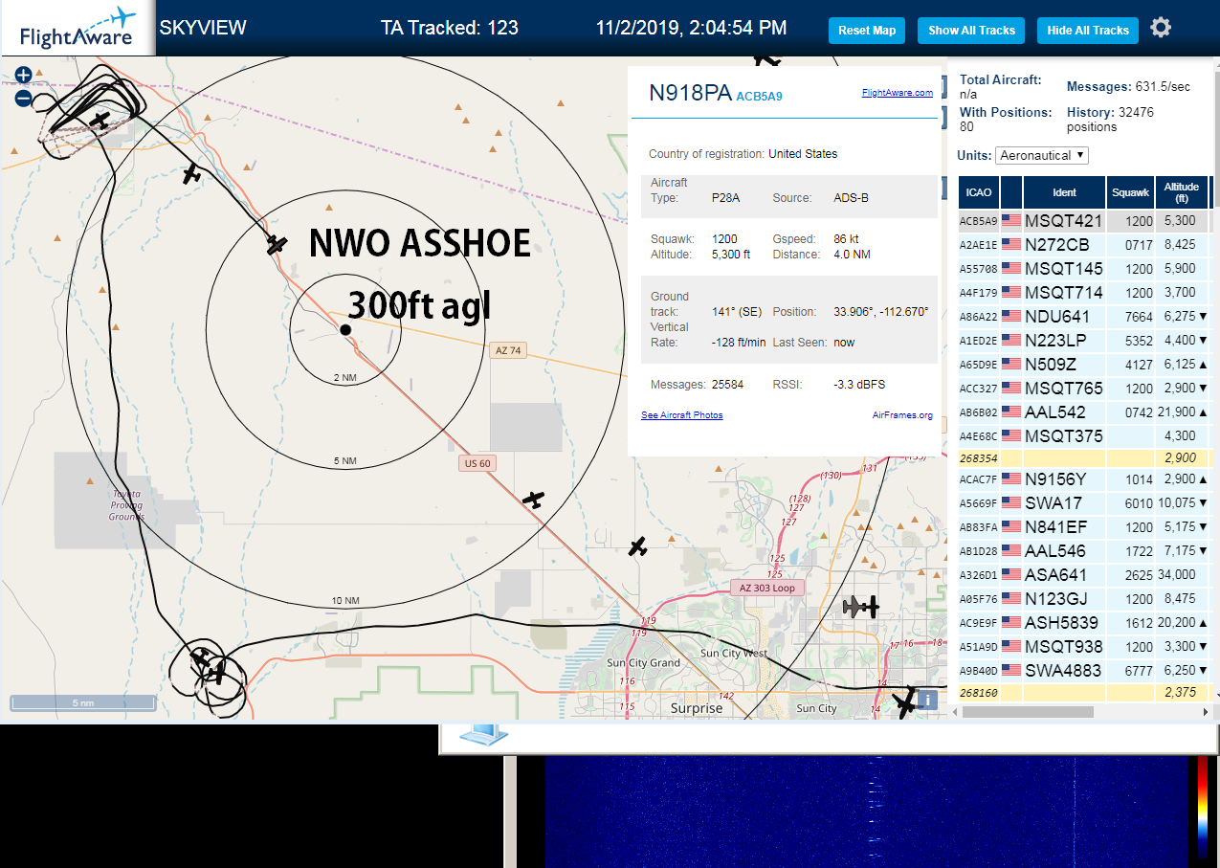Select the N272CB aircraft row
Screen dimensions: 1220x868
(x=1085, y=245)
